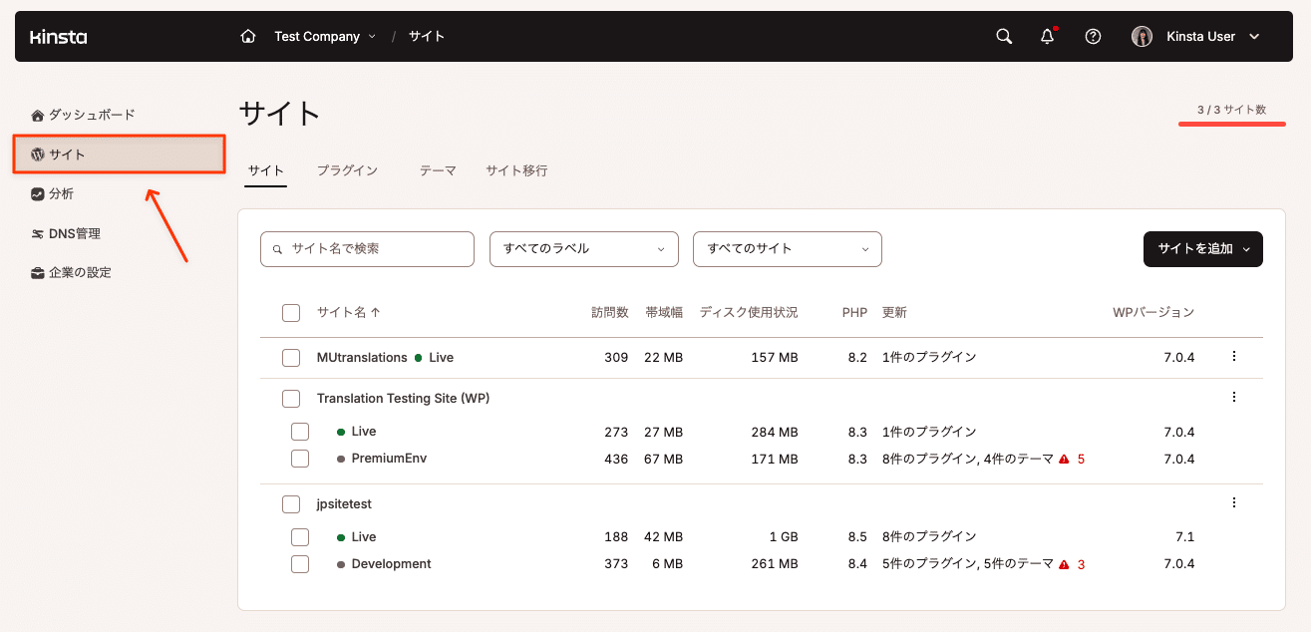Click the 分析 chart icon
The height and width of the screenshot is (632, 1311).
tap(38, 194)
